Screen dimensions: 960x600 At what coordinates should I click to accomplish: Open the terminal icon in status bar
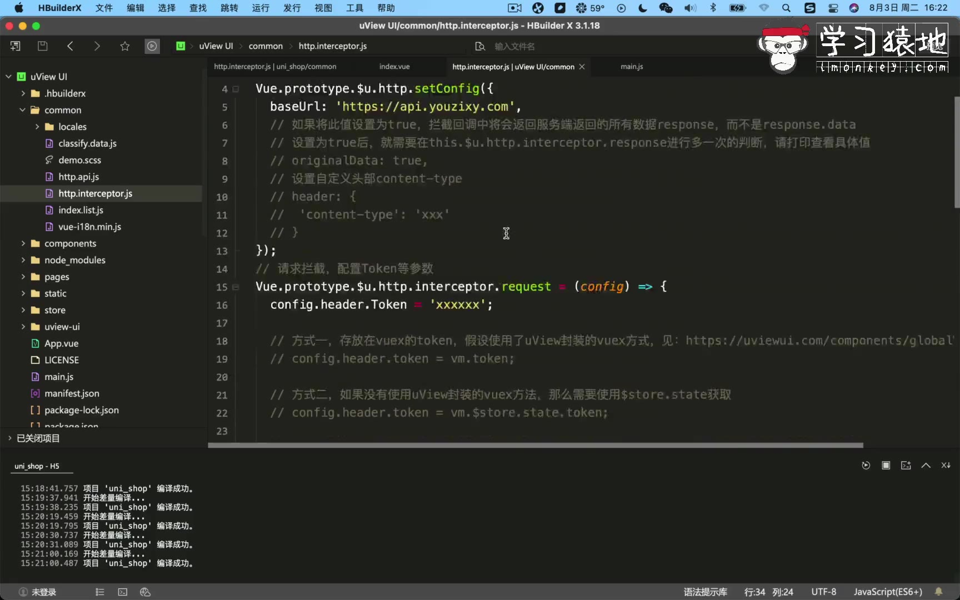(x=123, y=592)
